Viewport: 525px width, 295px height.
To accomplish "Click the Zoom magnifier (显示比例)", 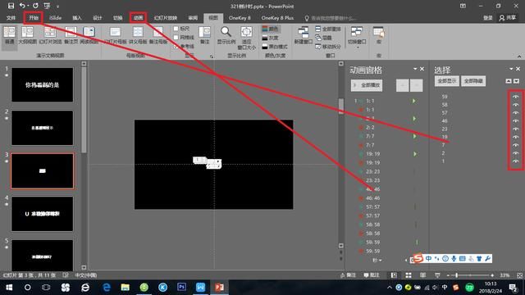I will (x=226, y=35).
